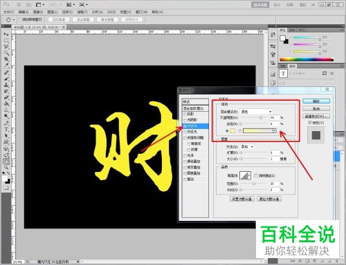Select the Eraser tool
The height and width of the screenshot is (265, 346).
[6, 97]
